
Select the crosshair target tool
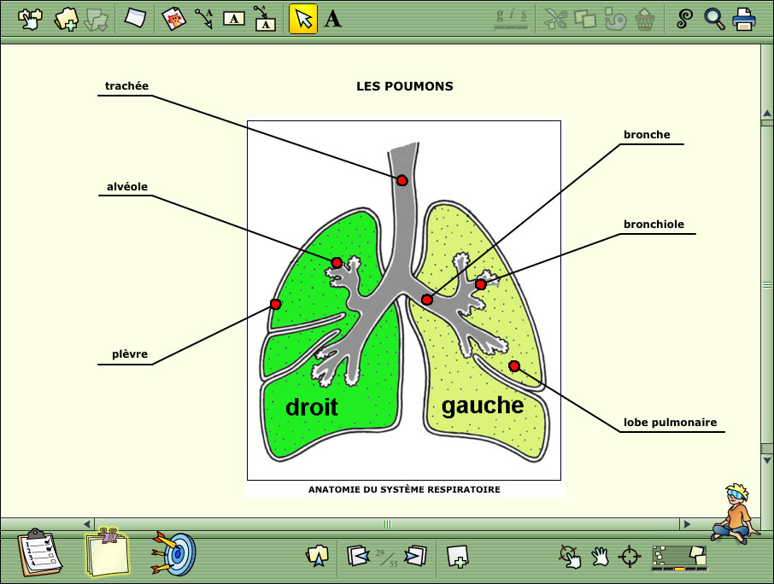pyautogui.click(x=630, y=557)
